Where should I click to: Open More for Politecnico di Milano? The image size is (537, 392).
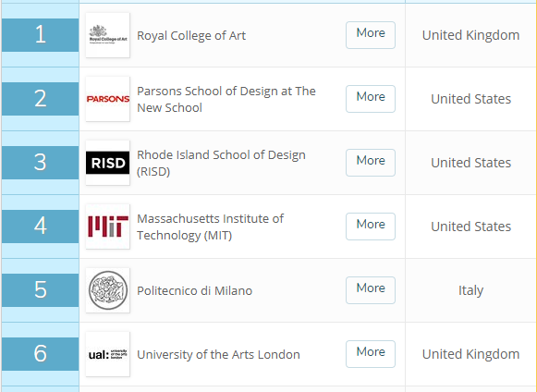point(371,290)
